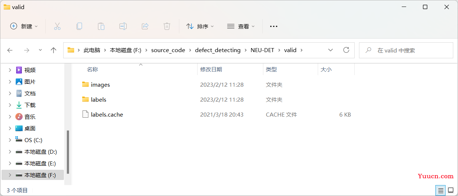Select 视频 in the navigation pane

click(30, 70)
